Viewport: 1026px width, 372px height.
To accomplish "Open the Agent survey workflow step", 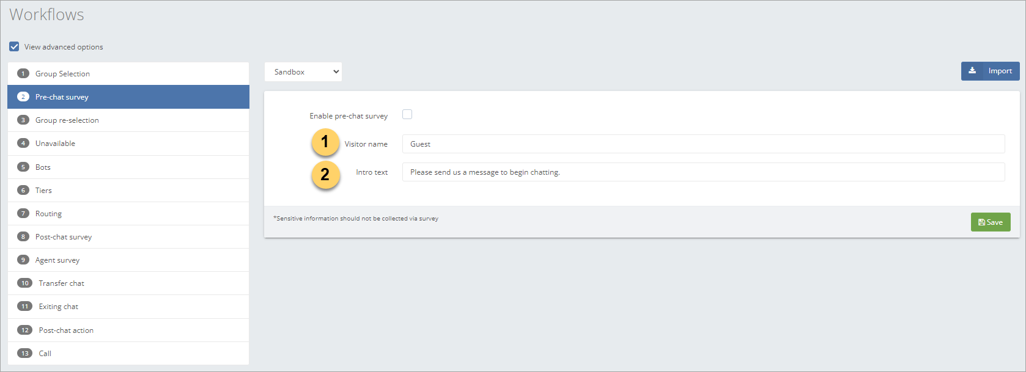I will (x=57, y=260).
